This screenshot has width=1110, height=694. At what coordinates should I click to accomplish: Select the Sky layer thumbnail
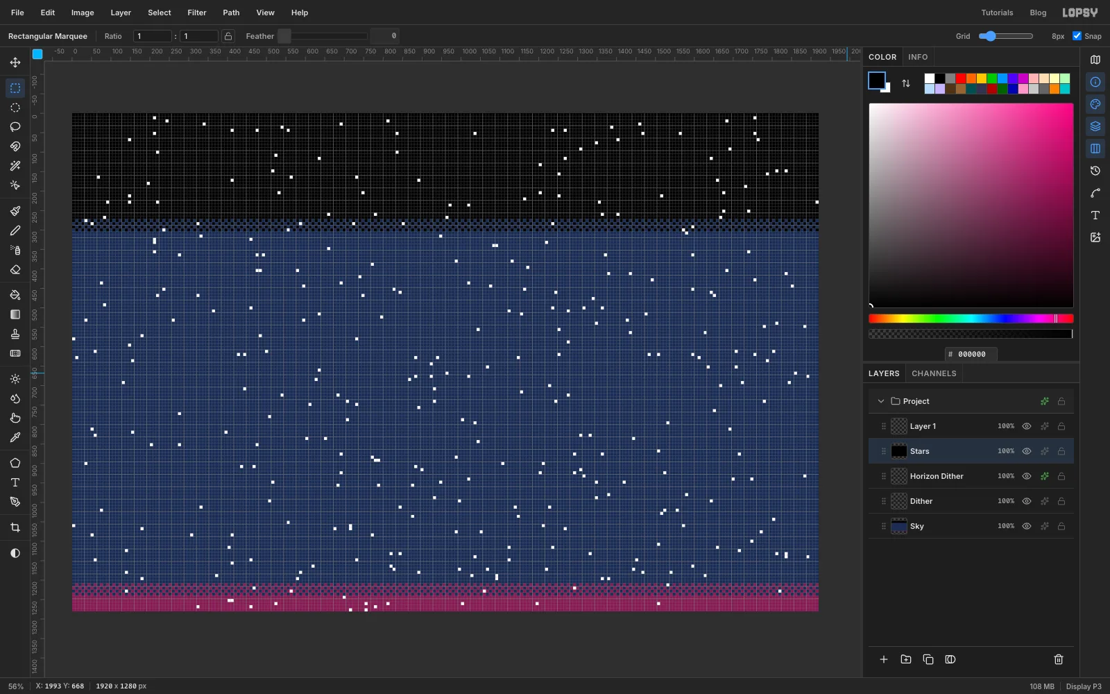click(899, 526)
